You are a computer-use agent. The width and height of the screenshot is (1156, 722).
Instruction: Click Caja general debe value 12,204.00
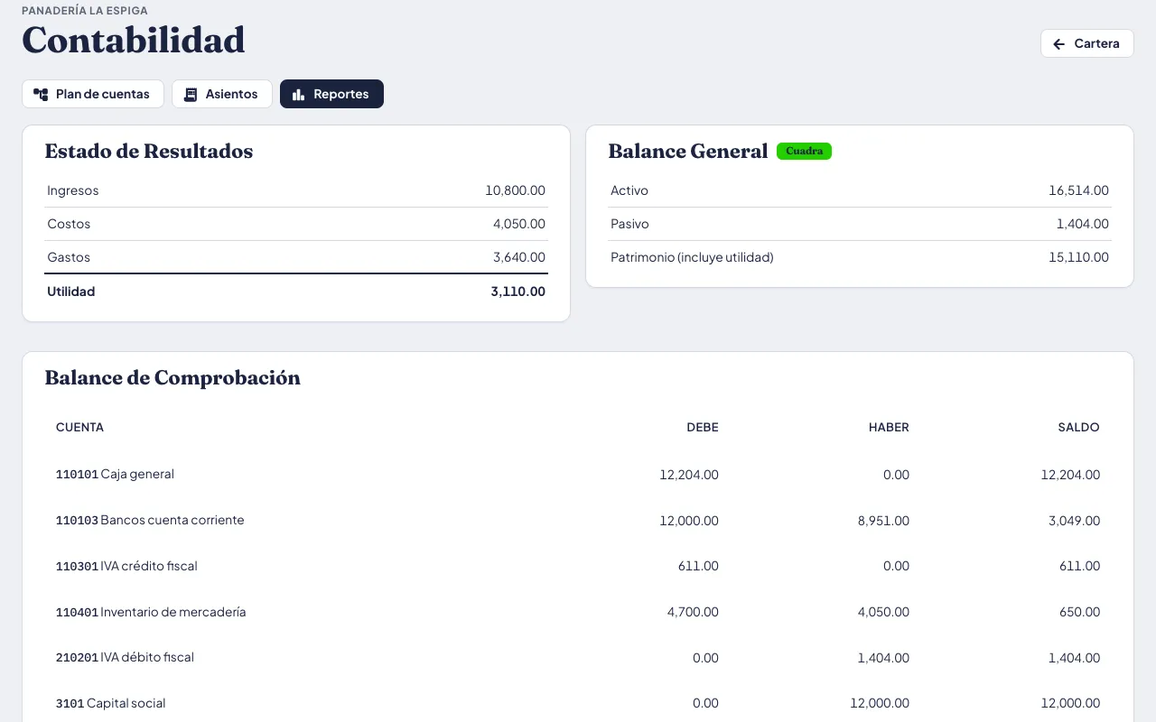pos(689,475)
